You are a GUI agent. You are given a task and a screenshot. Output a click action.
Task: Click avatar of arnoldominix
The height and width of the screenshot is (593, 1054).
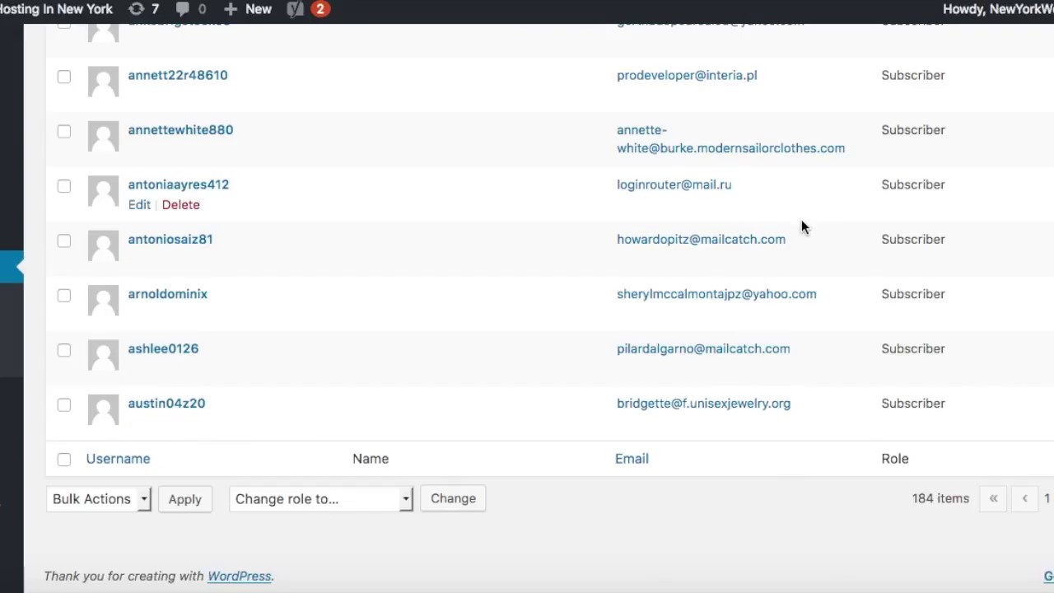[x=103, y=301]
